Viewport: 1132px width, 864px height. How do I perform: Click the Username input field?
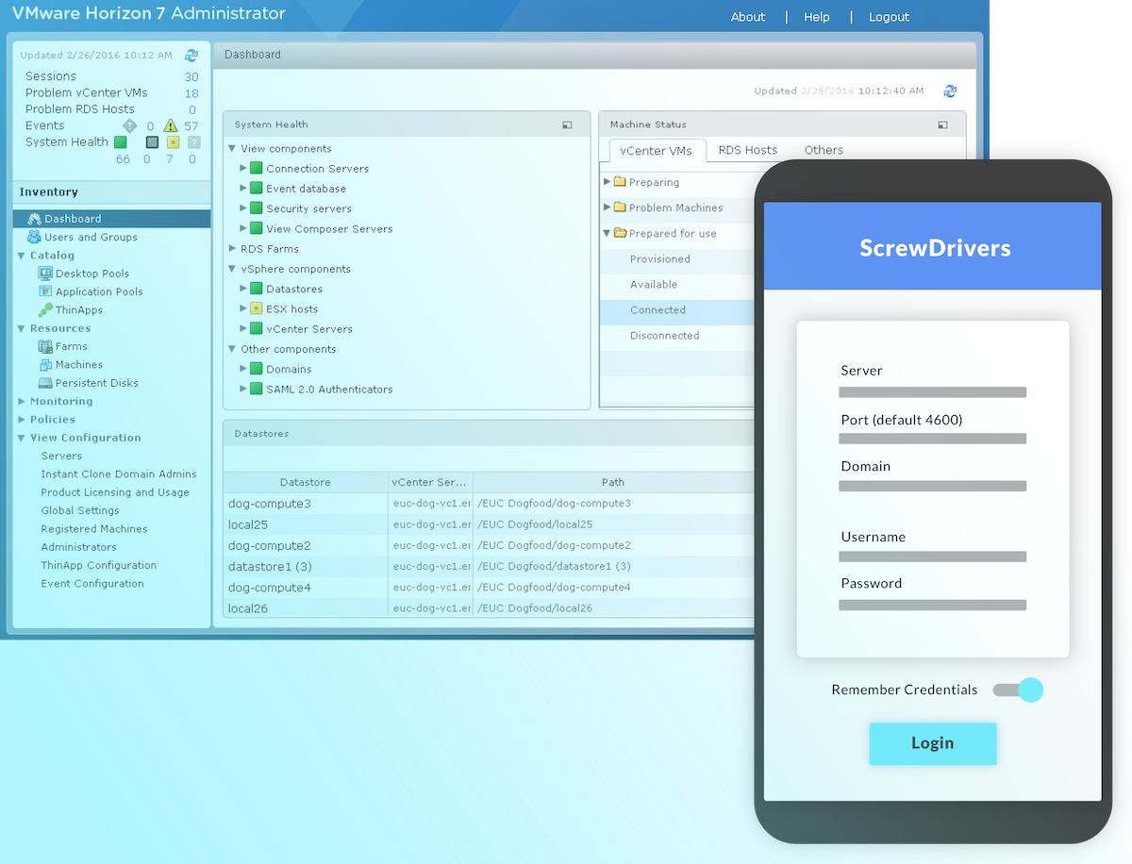pos(933,557)
